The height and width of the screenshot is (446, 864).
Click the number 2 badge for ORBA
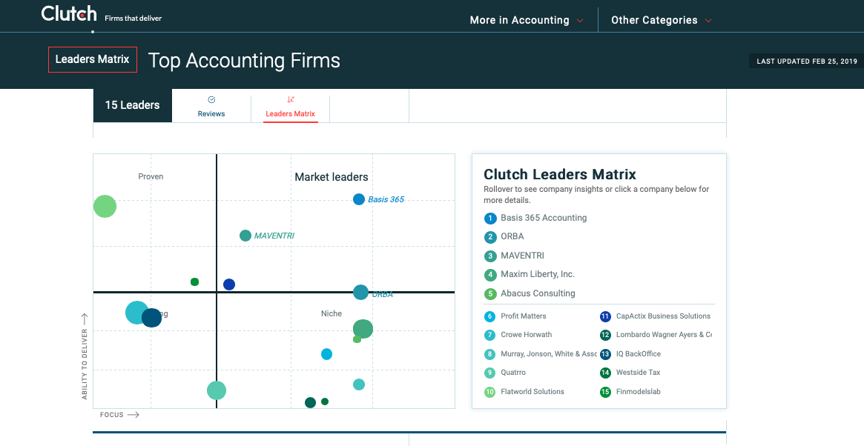[x=490, y=237]
